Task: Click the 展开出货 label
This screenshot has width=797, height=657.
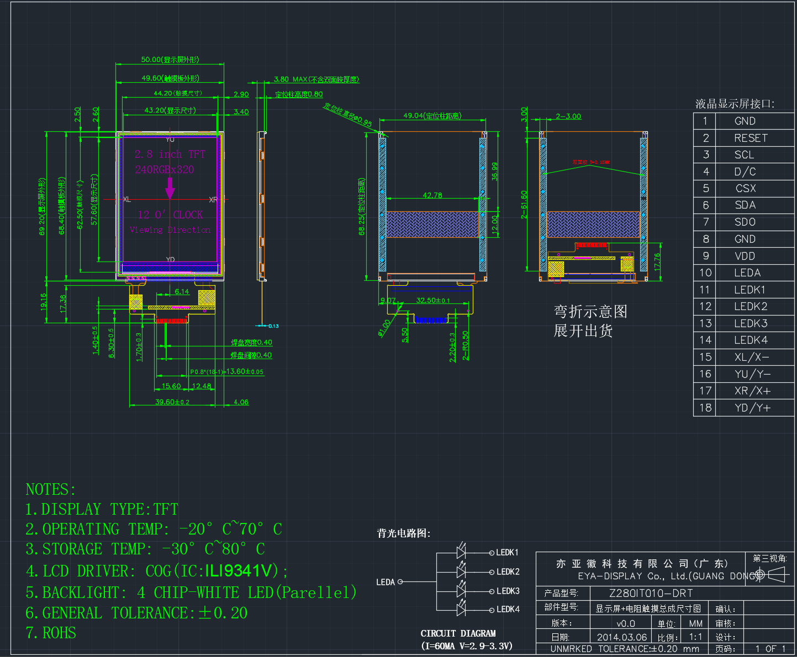Action: pyautogui.click(x=583, y=331)
